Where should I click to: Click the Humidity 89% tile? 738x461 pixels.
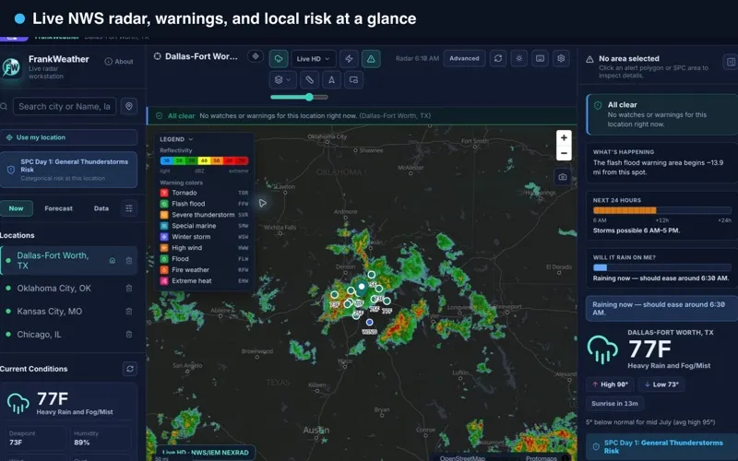101,438
